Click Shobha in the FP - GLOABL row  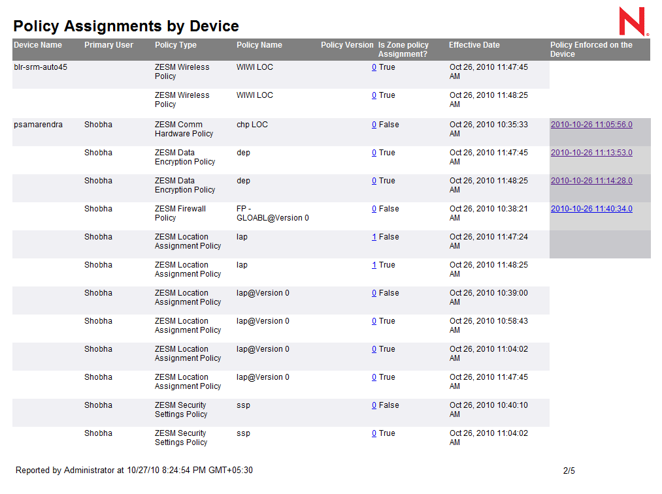point(99,209)
